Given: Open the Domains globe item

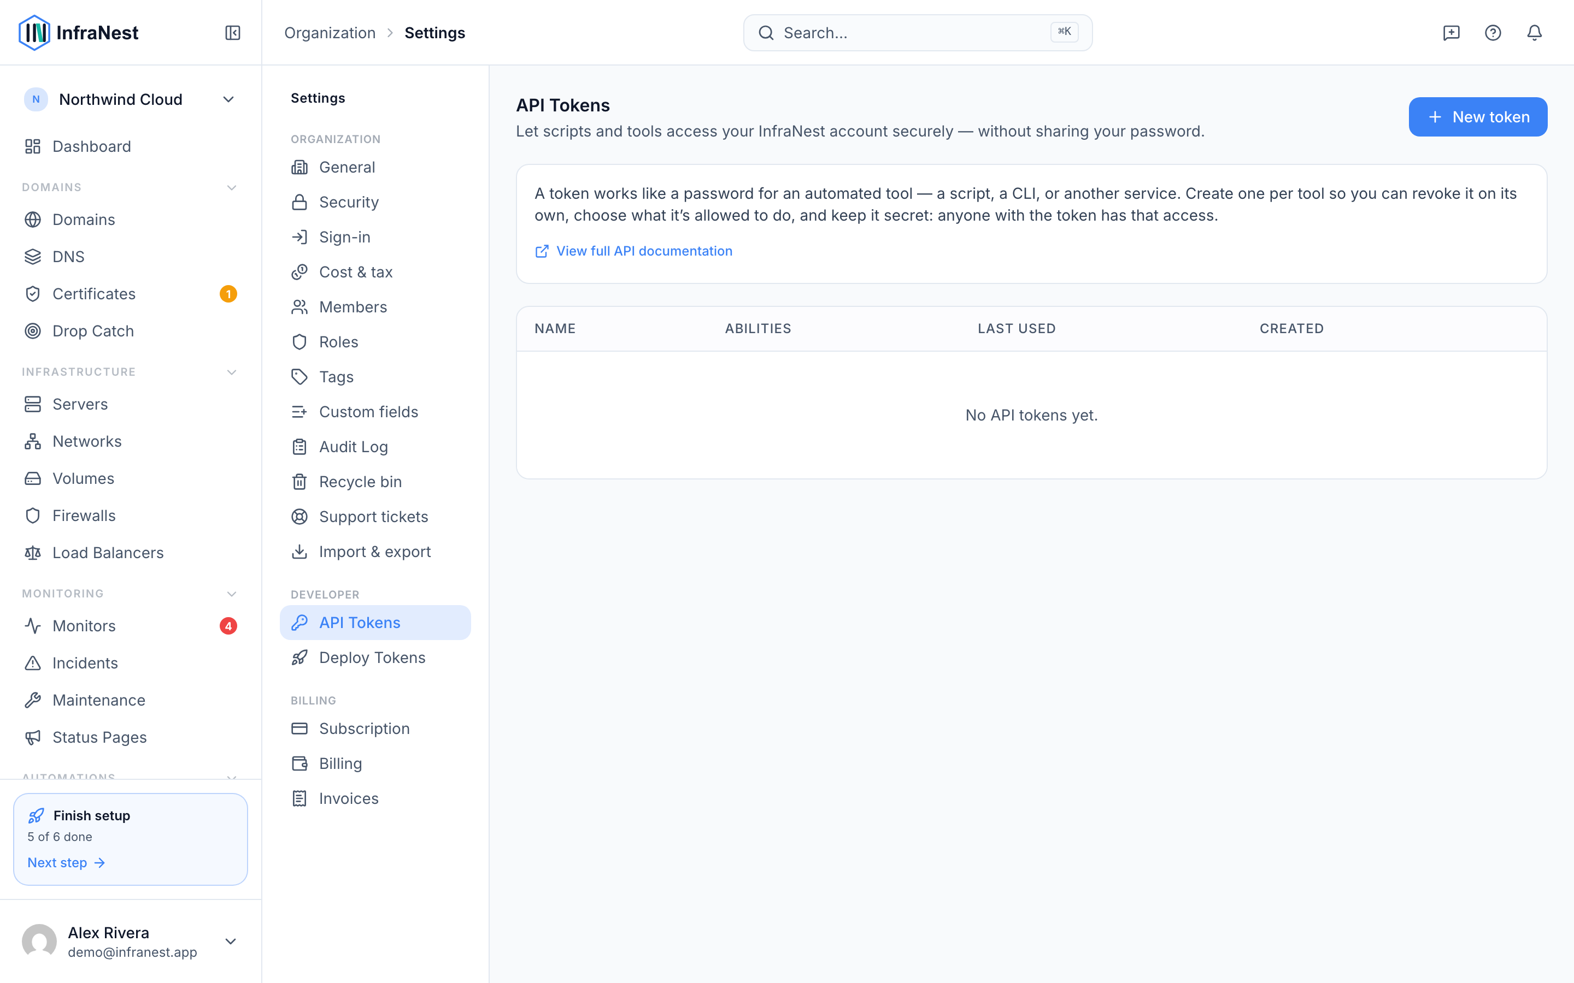Looking at the screenshot, I should [130, 220].
